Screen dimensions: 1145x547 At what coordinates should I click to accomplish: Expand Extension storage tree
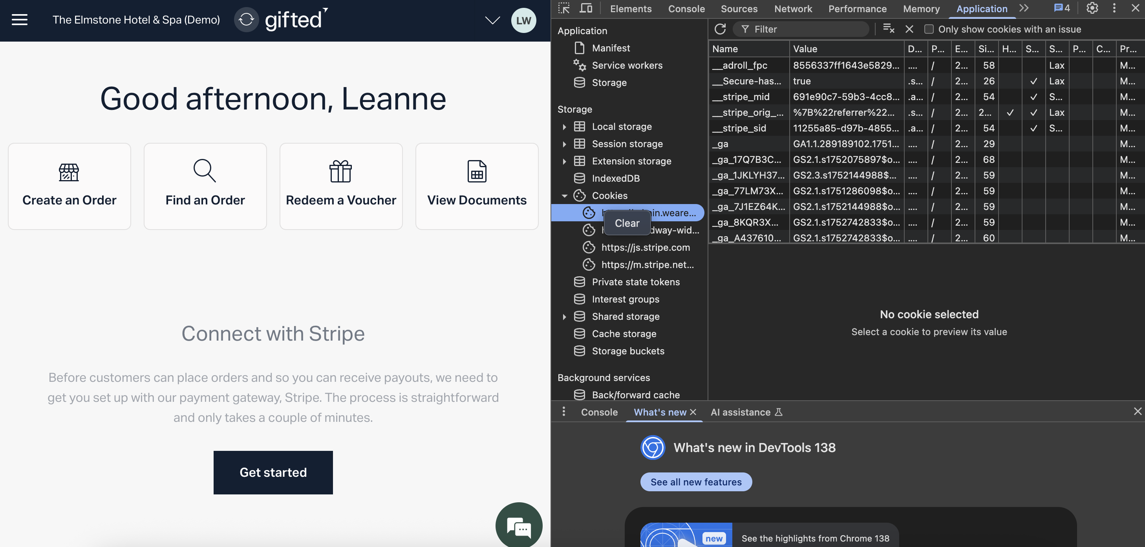(564, 161)
